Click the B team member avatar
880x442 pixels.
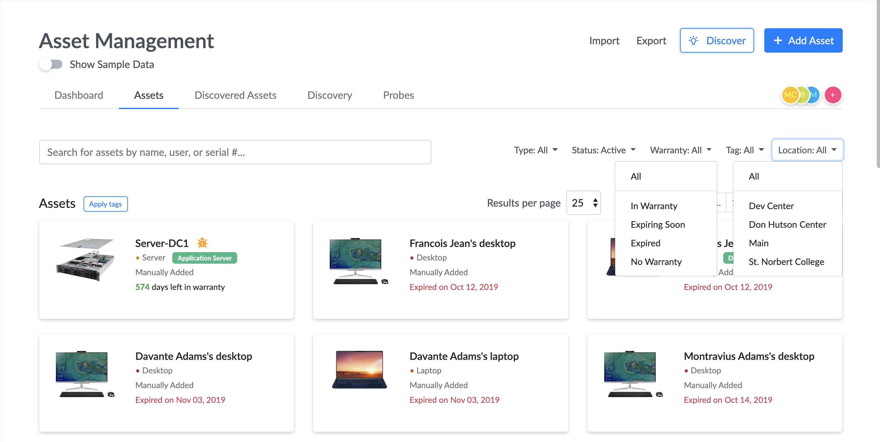802,95
